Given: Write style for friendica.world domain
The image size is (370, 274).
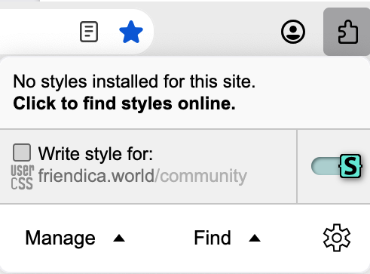Looking at the screenshot, I should (x=96, y=176).
